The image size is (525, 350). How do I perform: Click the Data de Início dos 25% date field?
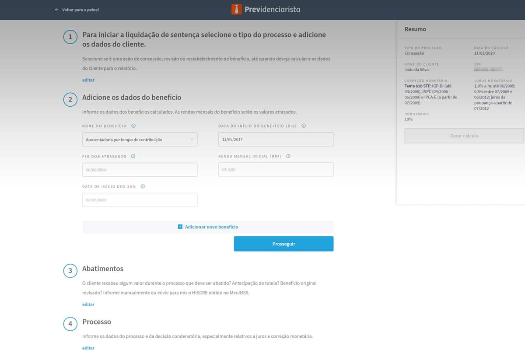(x=140, y=199)
